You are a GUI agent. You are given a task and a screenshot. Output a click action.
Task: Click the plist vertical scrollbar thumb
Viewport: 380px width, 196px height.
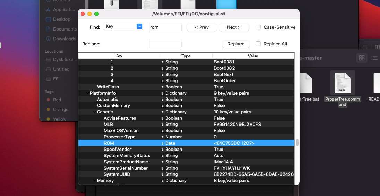coord(297,143)
